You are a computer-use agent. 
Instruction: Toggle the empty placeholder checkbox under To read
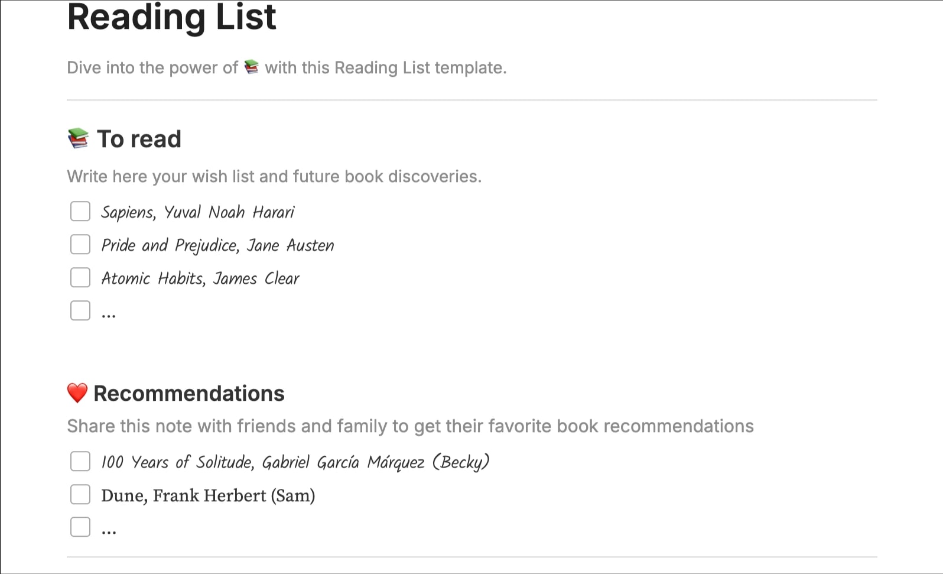(x=80, y=310)
